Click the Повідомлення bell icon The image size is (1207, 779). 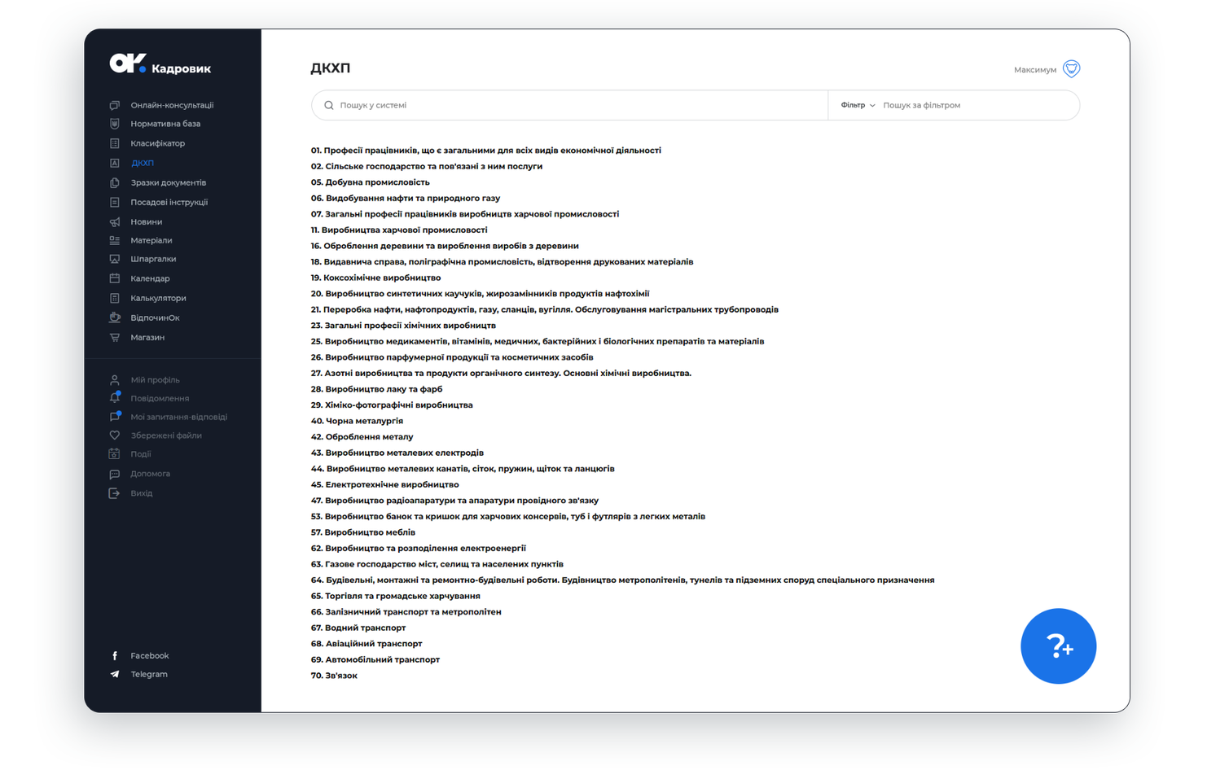tap(115, 398)
